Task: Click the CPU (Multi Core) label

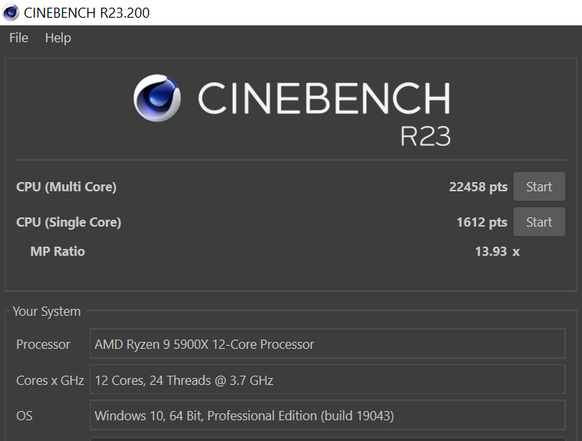Action: (x=66, y=187)
